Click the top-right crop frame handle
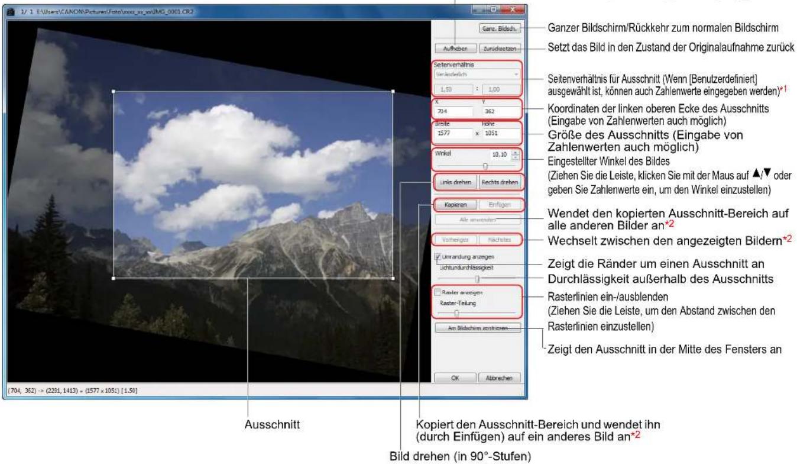 click(393, 91)
